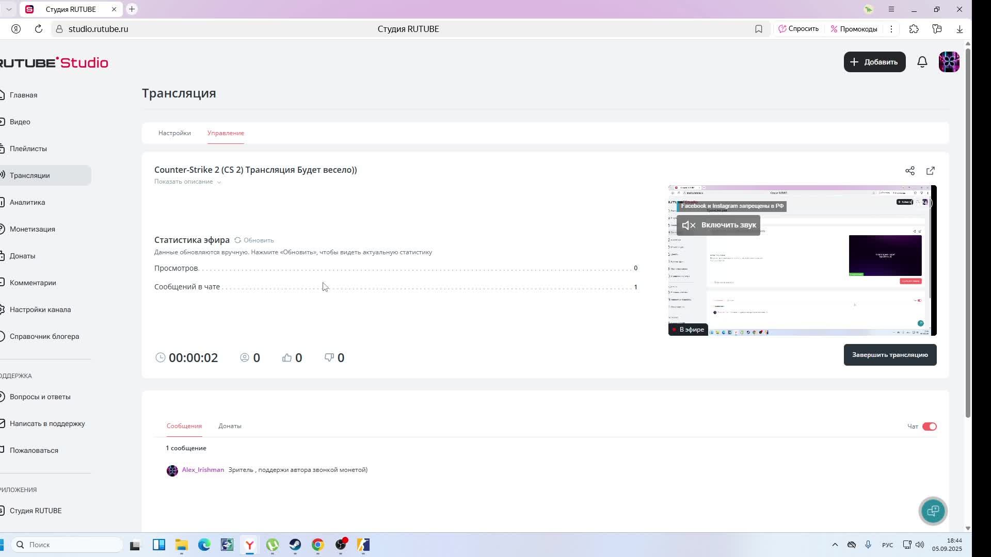The height and width of the screenshot is (557, 991).
Task: Open the notifications bell
Action: (x=922, y=62)
